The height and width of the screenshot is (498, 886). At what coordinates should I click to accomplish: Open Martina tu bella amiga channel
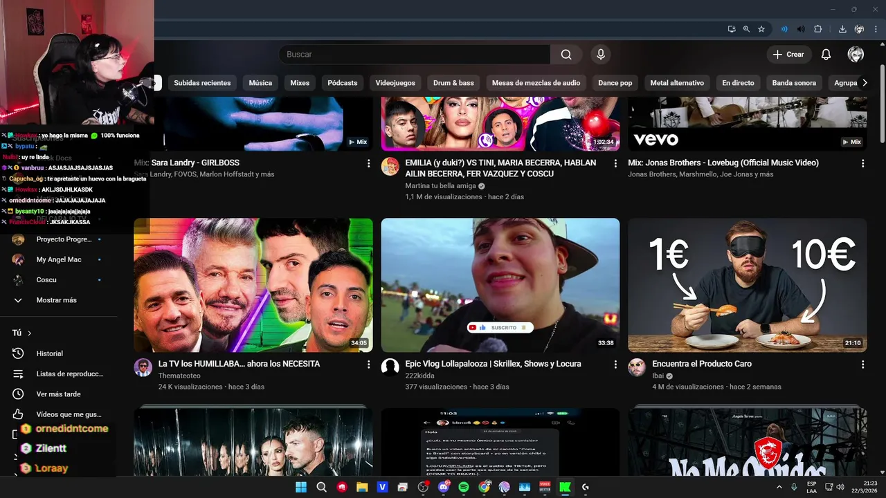coord(442,186)
